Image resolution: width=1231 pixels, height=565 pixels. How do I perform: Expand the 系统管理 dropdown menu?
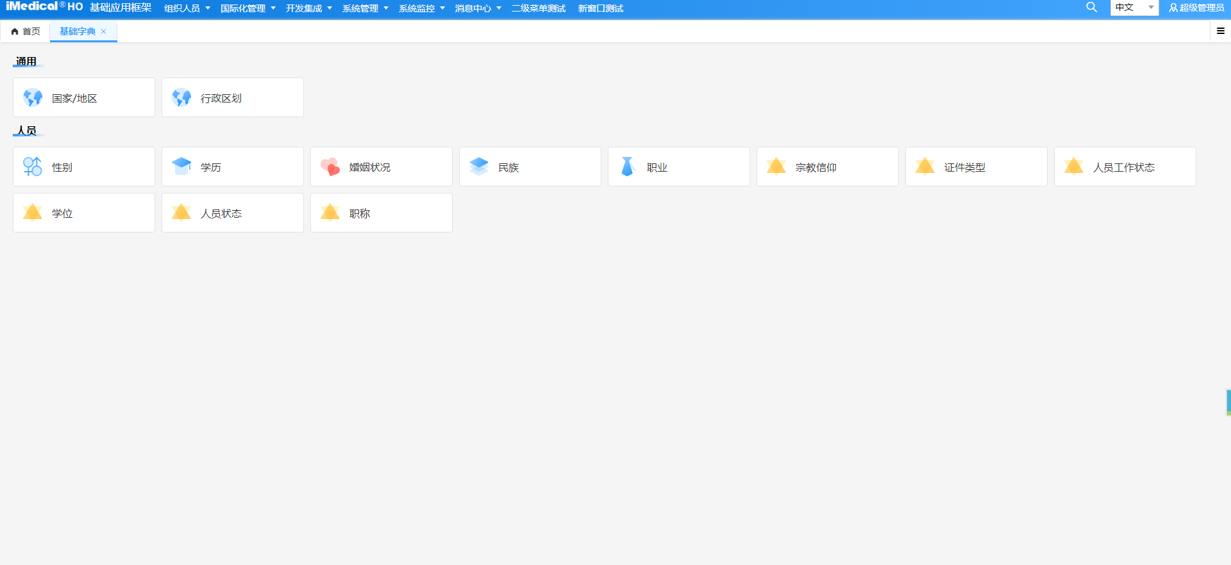click(x=365, y=8)
